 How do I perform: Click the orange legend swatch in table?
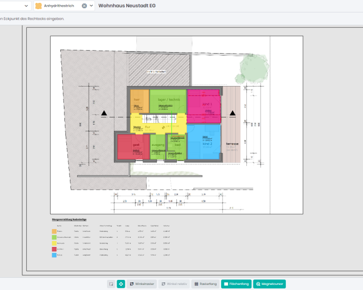(x=54, y=231)
